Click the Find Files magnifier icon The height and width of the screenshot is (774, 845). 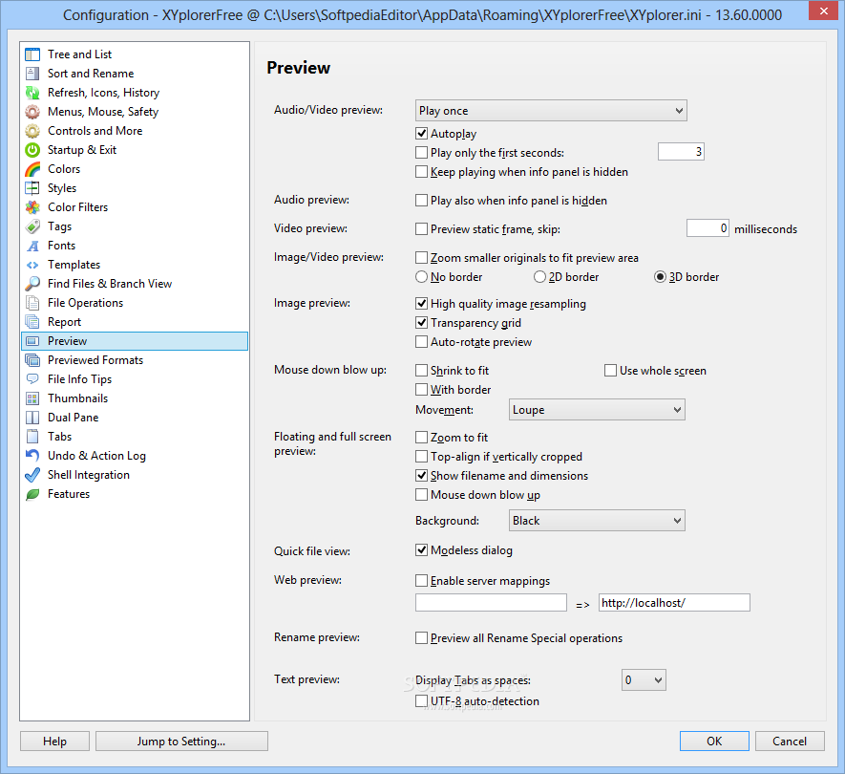(32, 284)
